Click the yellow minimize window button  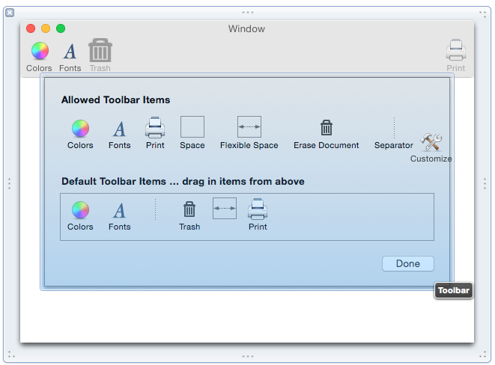tap(46, 28)
